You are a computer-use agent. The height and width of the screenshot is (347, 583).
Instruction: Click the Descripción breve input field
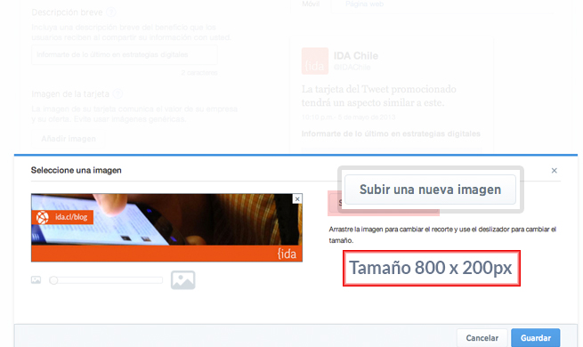(x=125, y=54)
